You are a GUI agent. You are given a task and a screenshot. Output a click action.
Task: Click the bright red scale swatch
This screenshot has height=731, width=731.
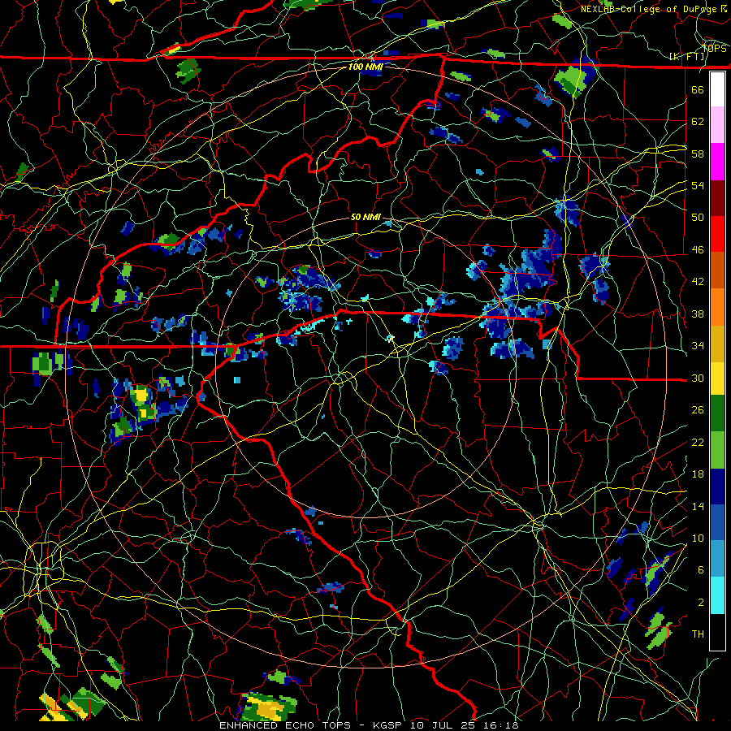coord(717,234)
